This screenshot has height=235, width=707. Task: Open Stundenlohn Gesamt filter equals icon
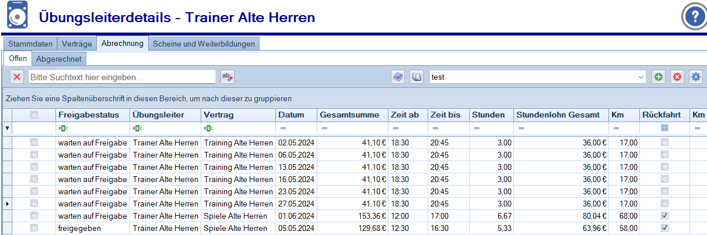[x=521, y=128]
